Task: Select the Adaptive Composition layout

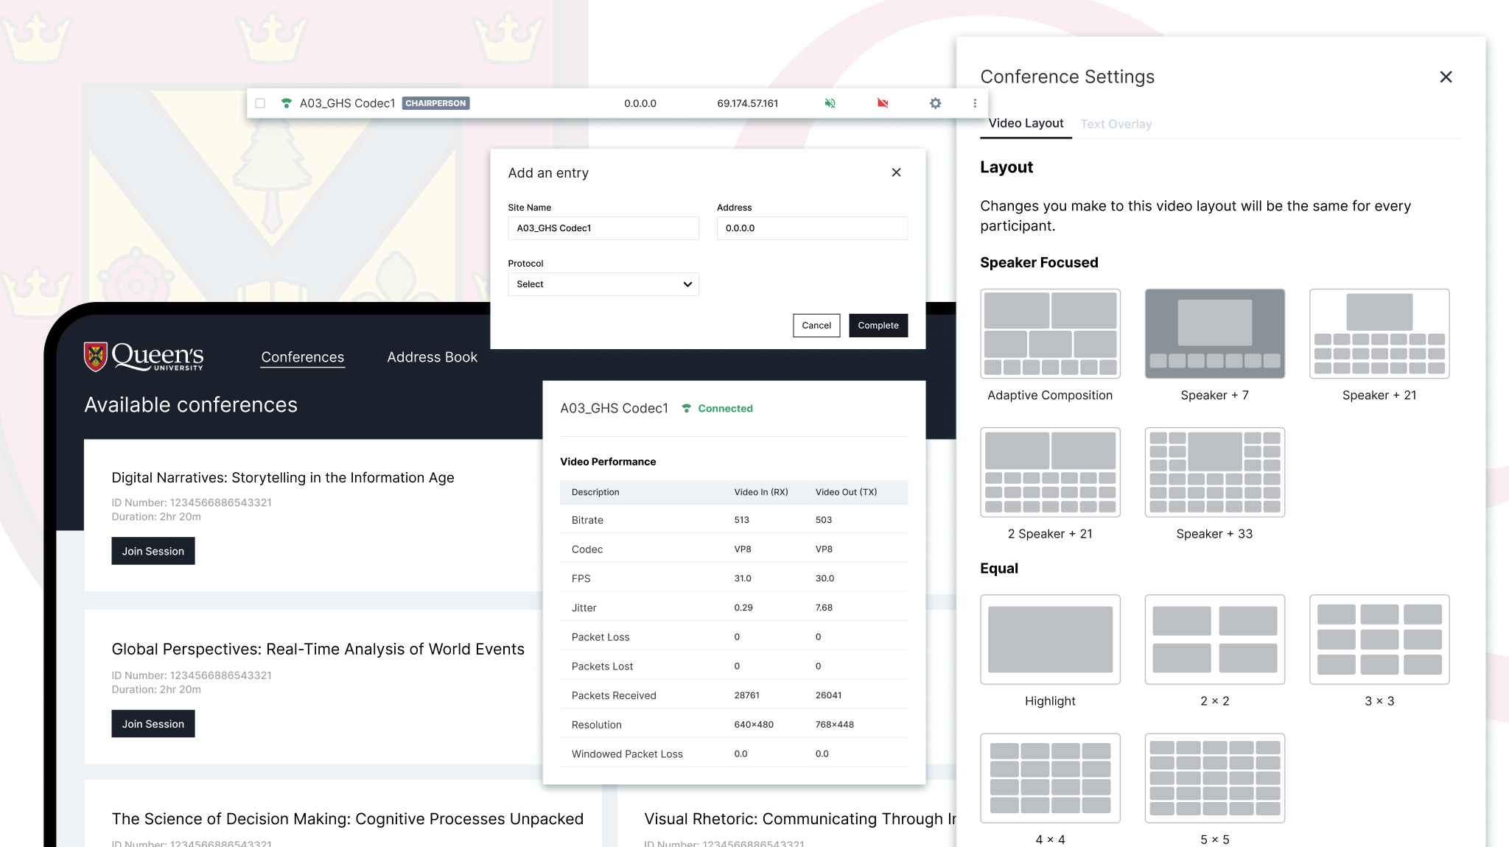Action: [x=1050, y=334]
